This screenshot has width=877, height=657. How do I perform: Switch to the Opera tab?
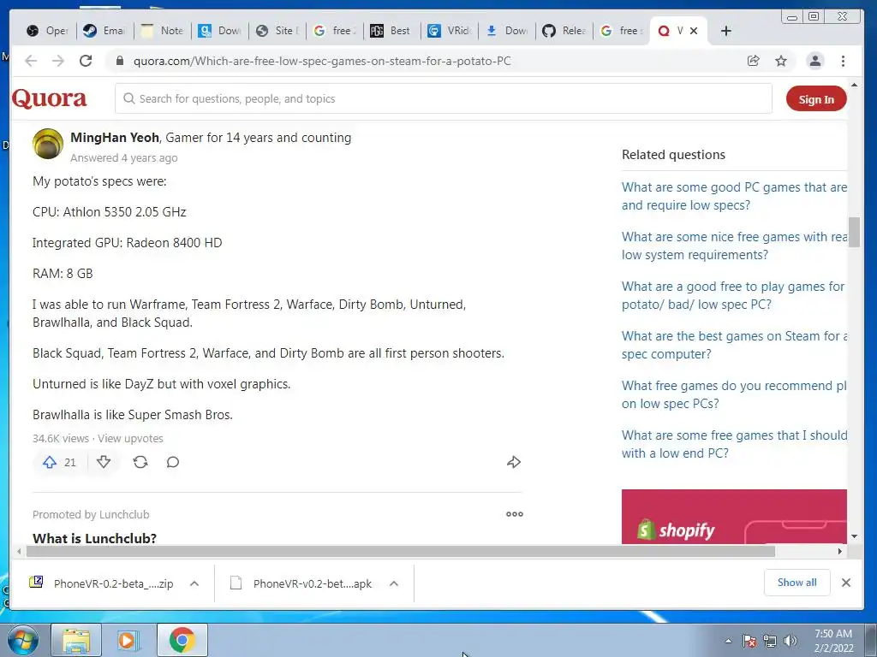pos(48,31)
